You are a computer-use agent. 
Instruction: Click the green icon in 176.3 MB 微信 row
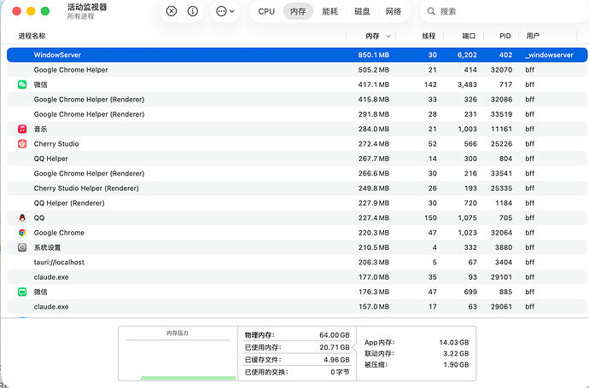[22, 292]
